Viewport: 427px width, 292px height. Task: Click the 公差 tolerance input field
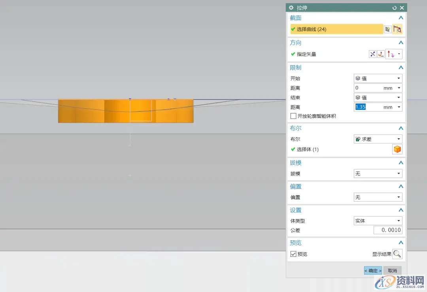(x=387, y=230)
